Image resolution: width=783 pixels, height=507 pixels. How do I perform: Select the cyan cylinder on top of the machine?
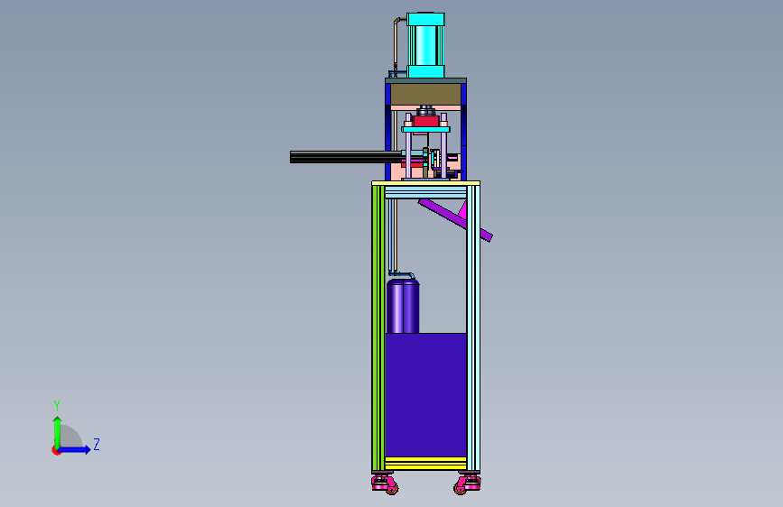(425, 45)
